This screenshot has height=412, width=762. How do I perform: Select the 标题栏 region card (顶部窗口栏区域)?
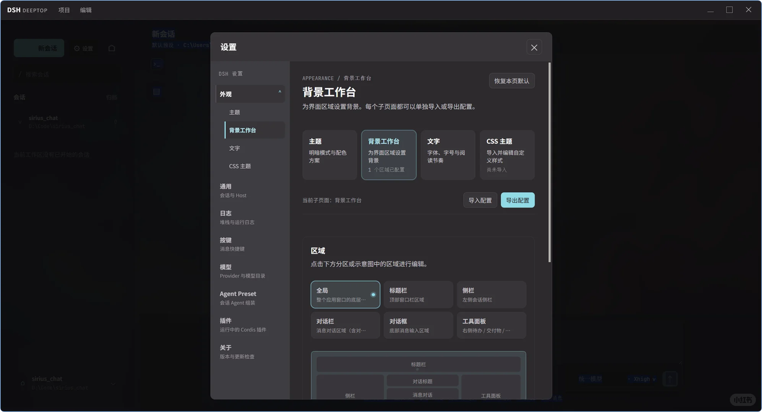[419, 294]
